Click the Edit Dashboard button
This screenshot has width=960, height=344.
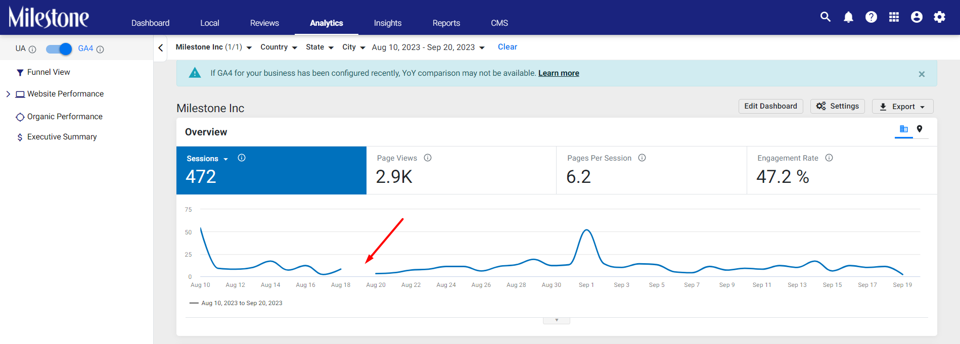pyautogui.click(x=770, y=106)
